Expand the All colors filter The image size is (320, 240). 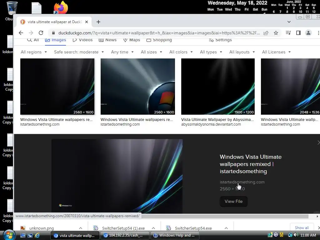181,52
